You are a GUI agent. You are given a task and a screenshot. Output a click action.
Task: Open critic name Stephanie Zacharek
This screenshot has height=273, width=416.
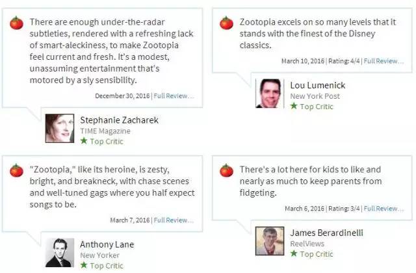point(119,120)
